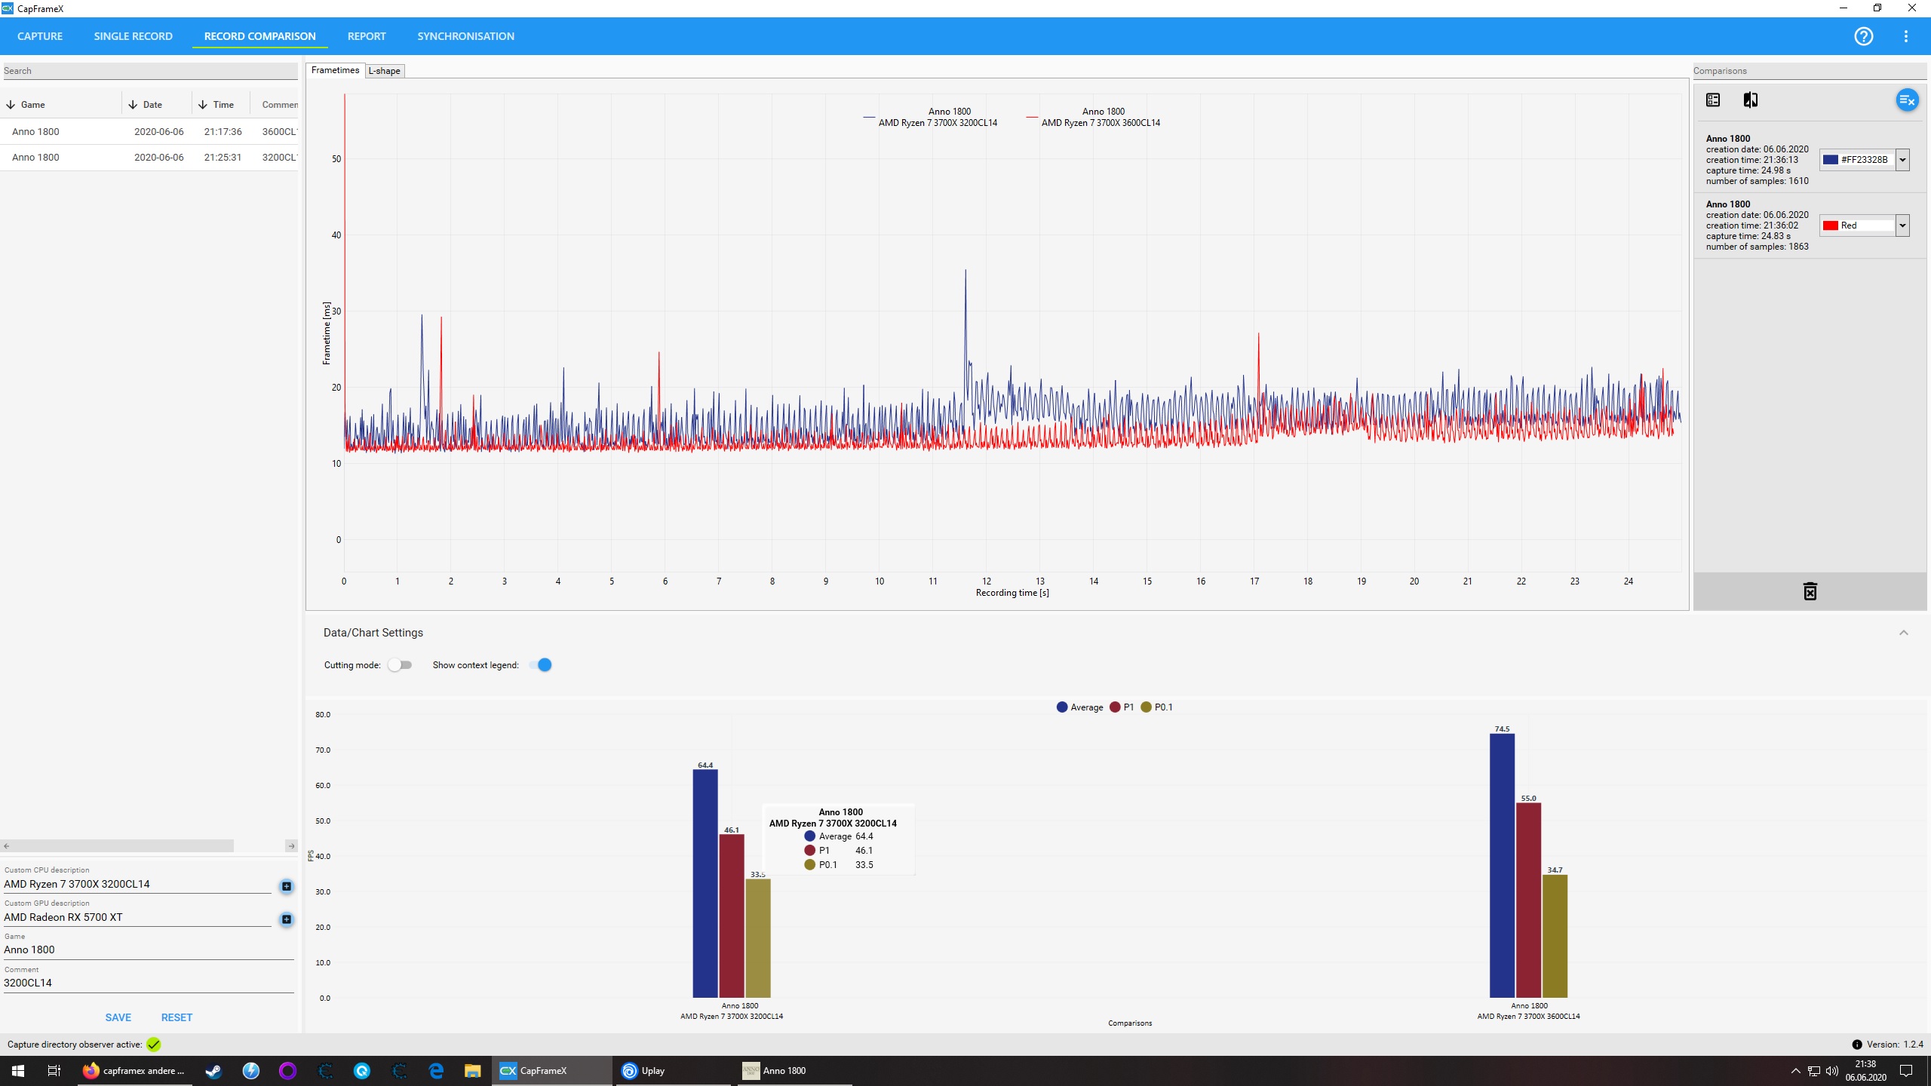Click the bar chart view icon in Comparisons
Image resolution: width=1931 pixels, height=1086 pixels.
tap(1713, 100)
